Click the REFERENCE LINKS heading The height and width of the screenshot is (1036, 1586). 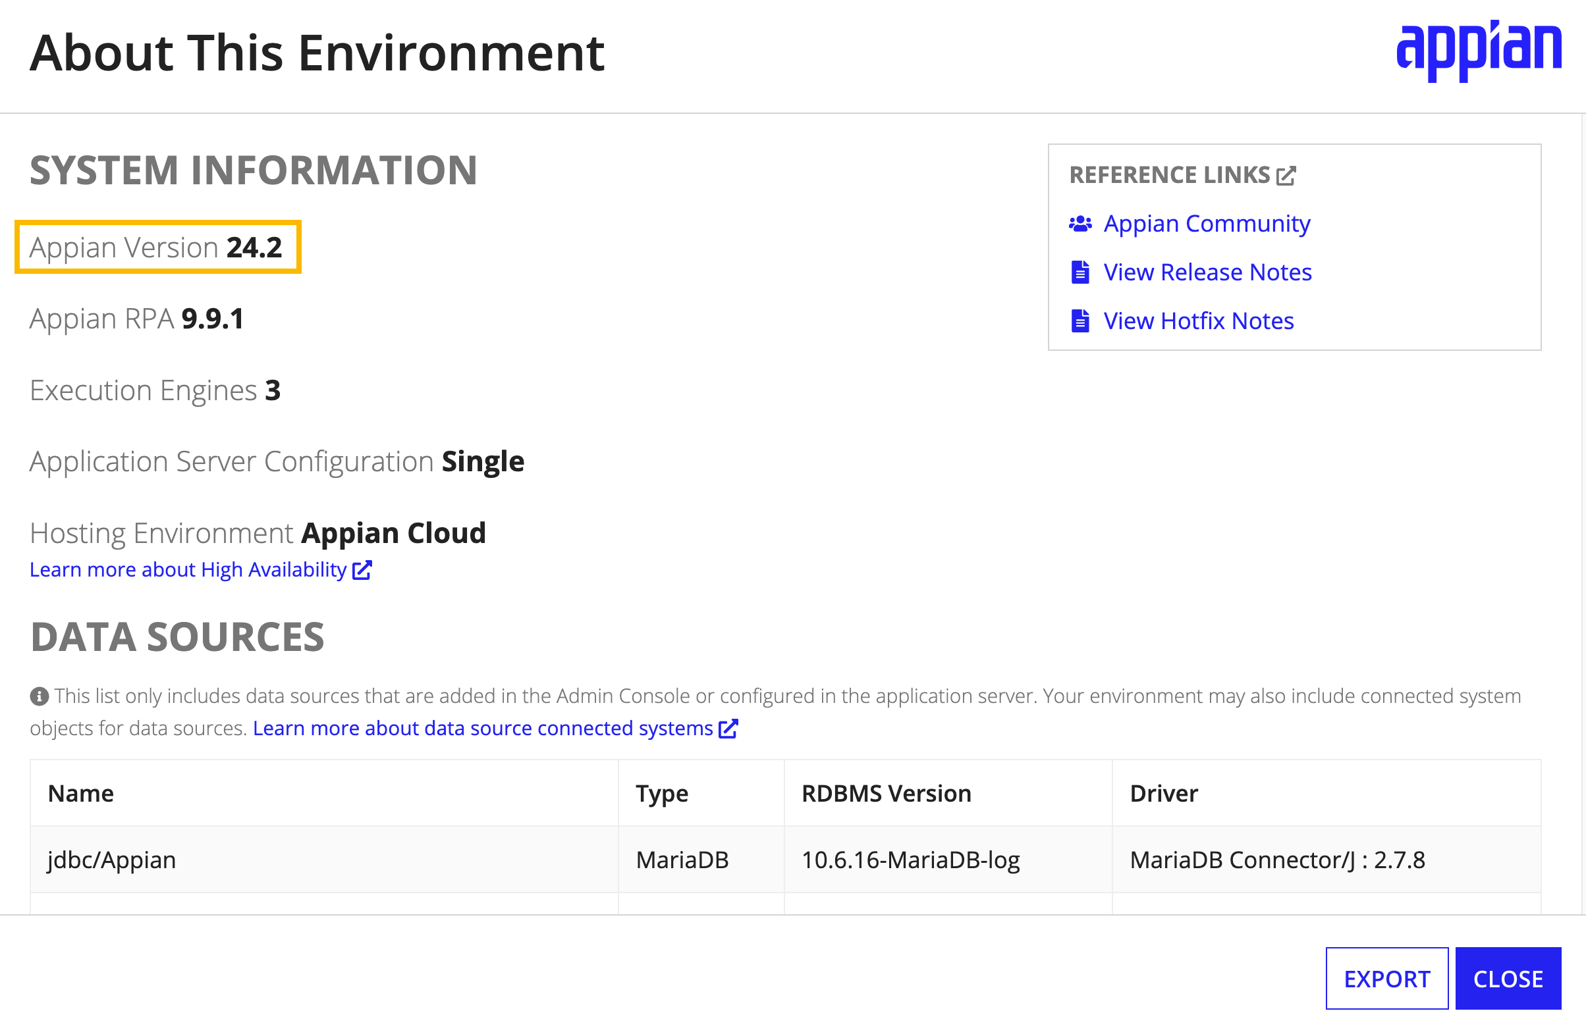1170,175
